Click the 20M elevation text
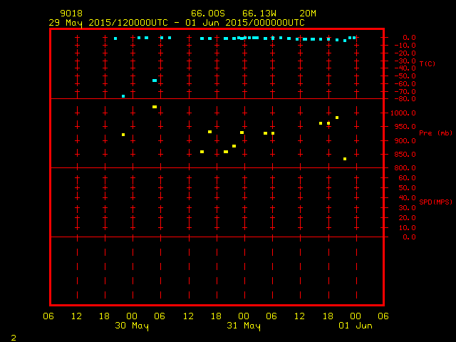 pyautogui.click(x=308, y=13)
